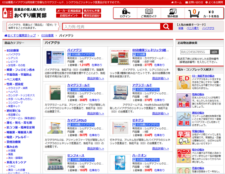Image resolution: width=225 pixels, height=174 pixels.
Task: Open the ED治療薬 category
Action: tap(13, 51)
